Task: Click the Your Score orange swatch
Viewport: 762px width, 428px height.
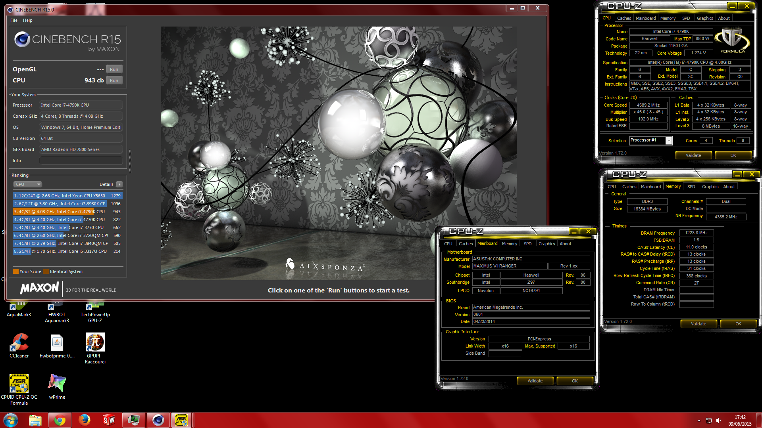Action: coord(16,271)
